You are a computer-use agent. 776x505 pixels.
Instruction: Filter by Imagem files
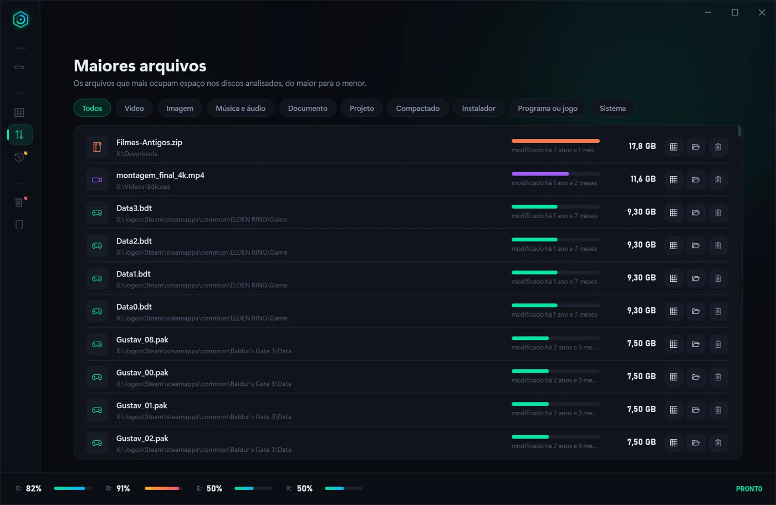[x=180, y=108]
